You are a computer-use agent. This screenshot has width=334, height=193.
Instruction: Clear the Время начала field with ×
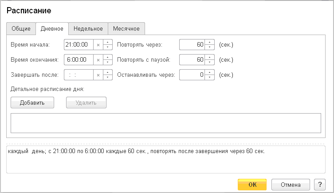tap(98, 44)
